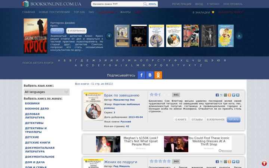Click the ВХОД login link
This screenshot has height=168, width=269.
199,4
